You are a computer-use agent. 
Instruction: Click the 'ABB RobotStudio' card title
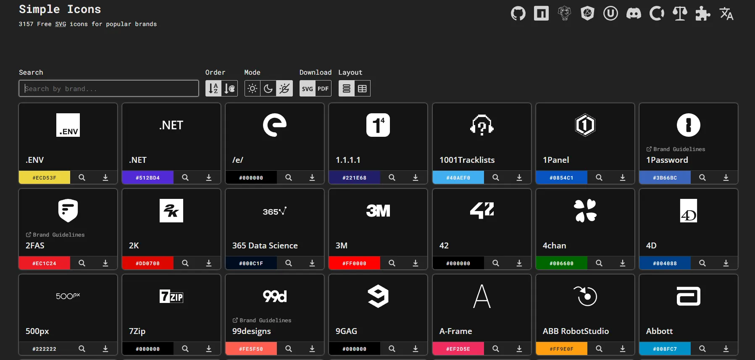pos(576,331)
